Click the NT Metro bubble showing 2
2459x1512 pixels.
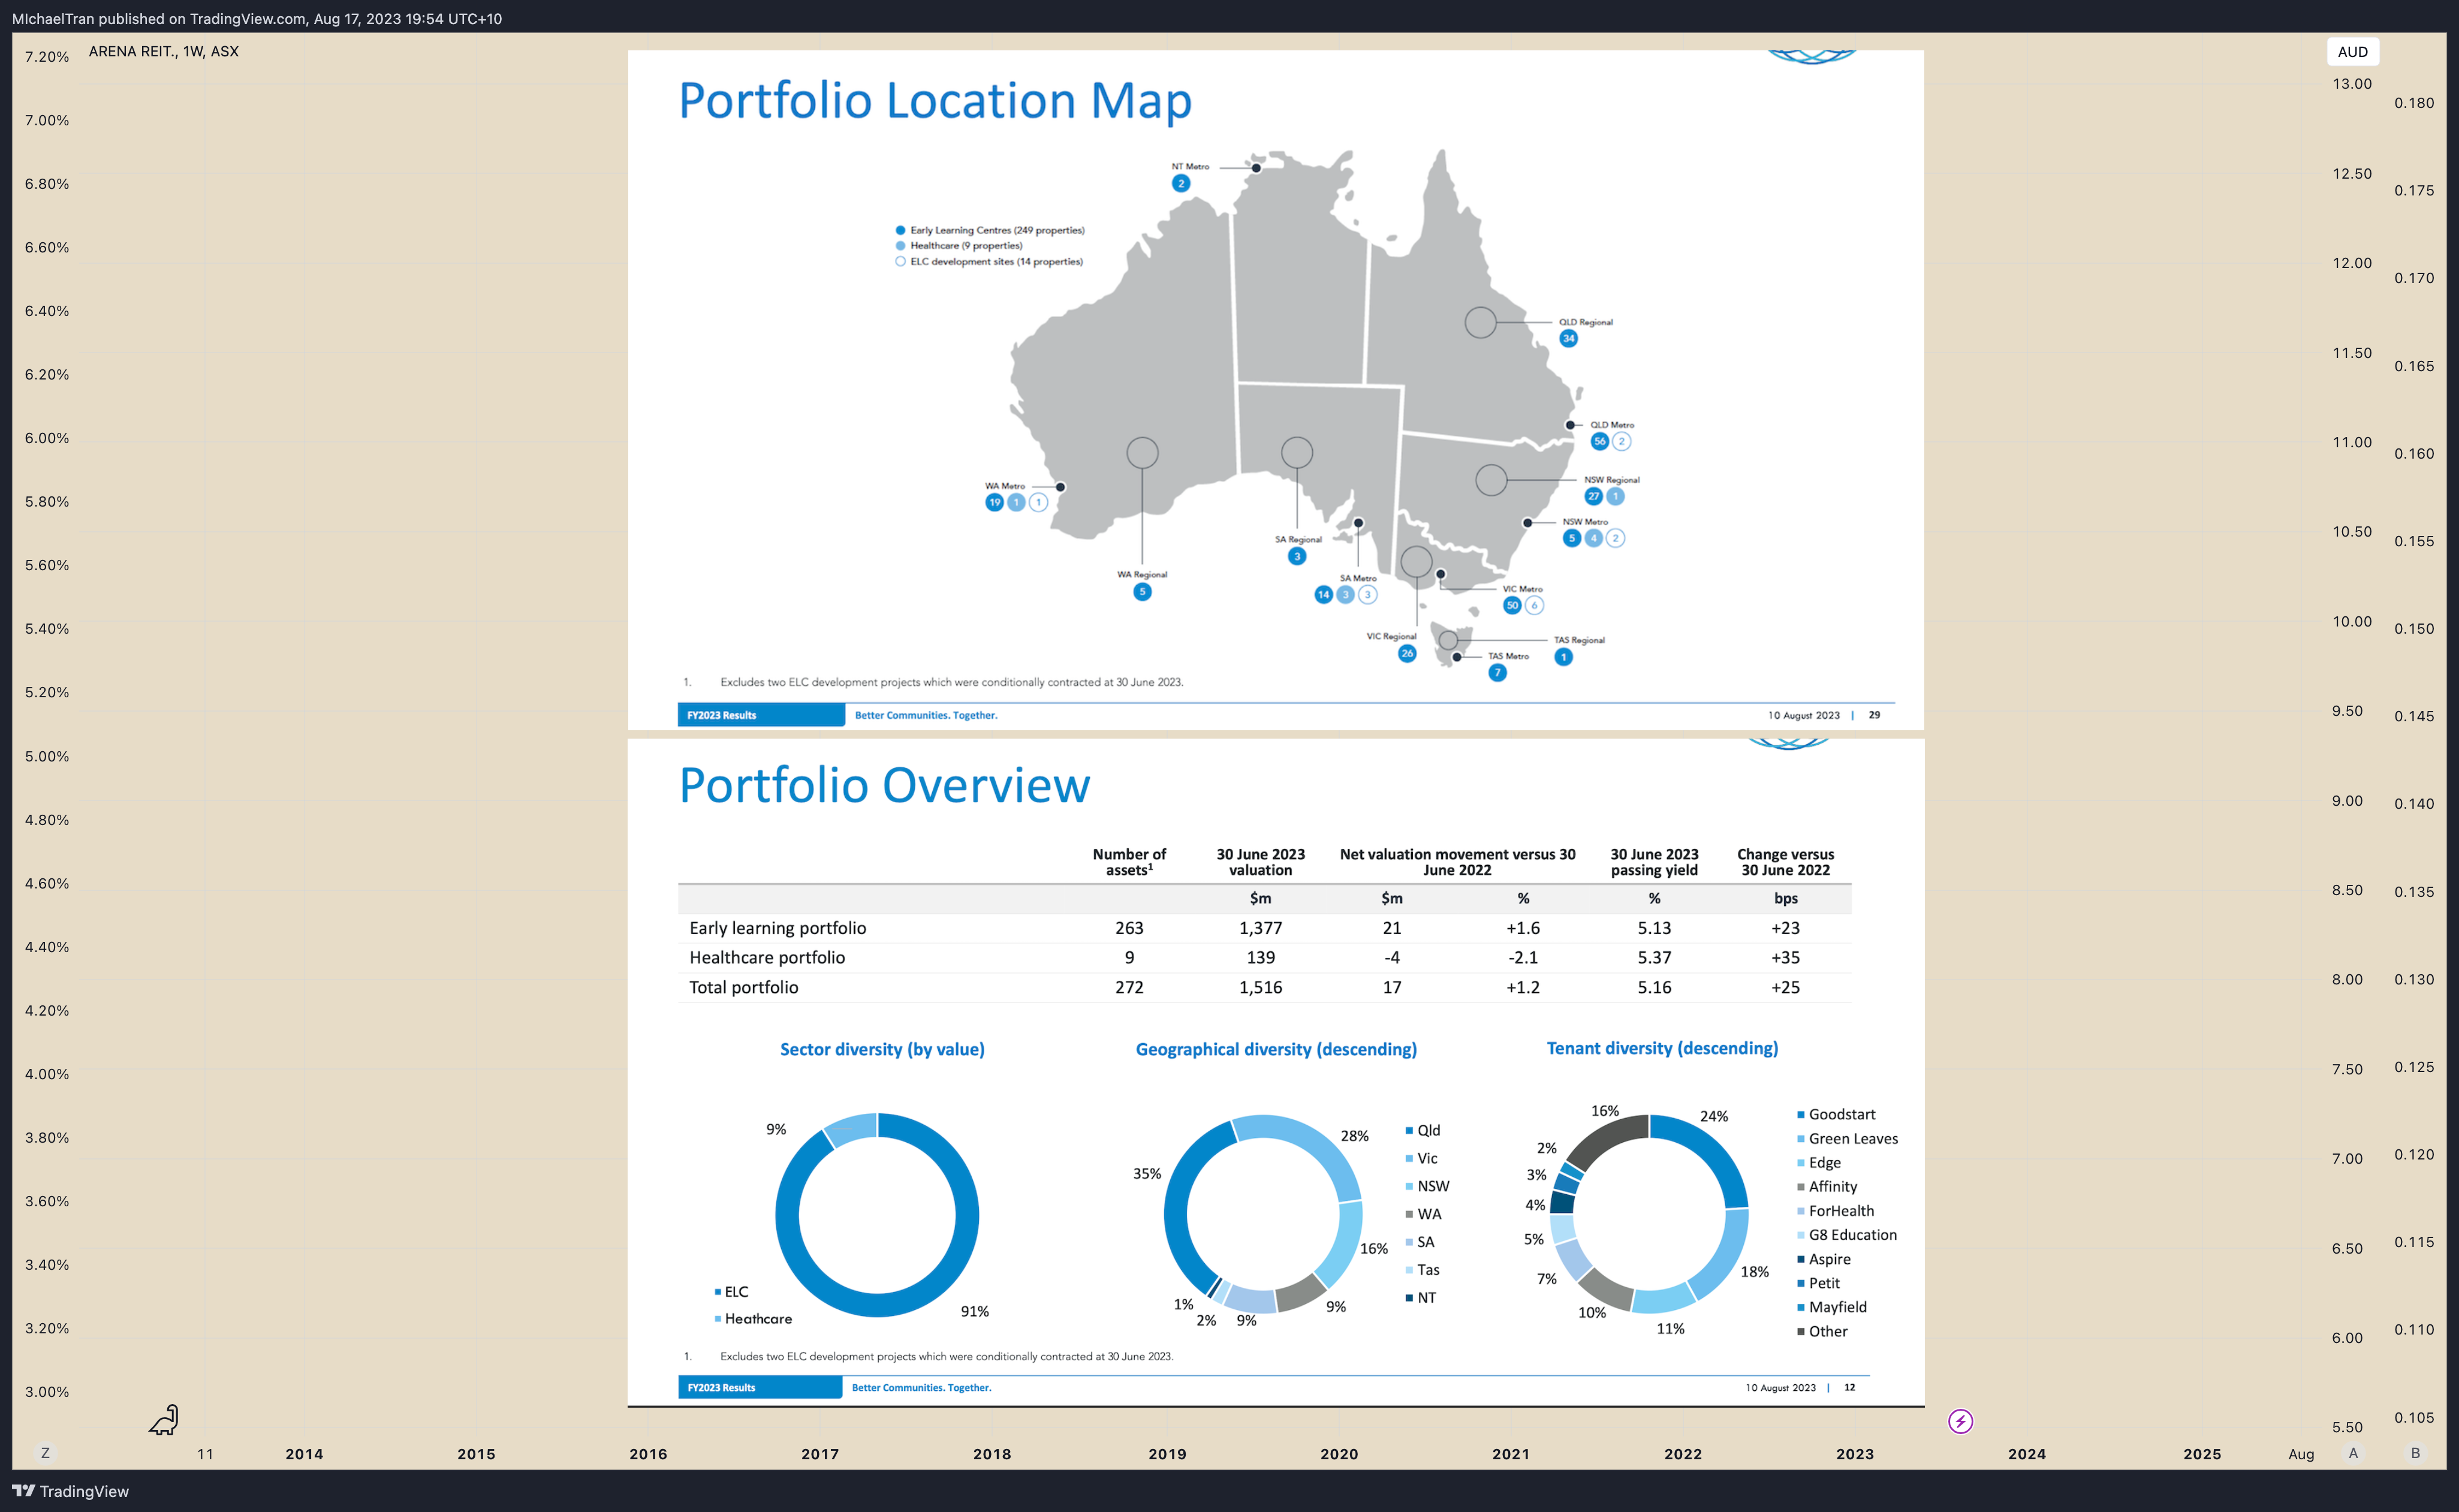click(1180, 183)
